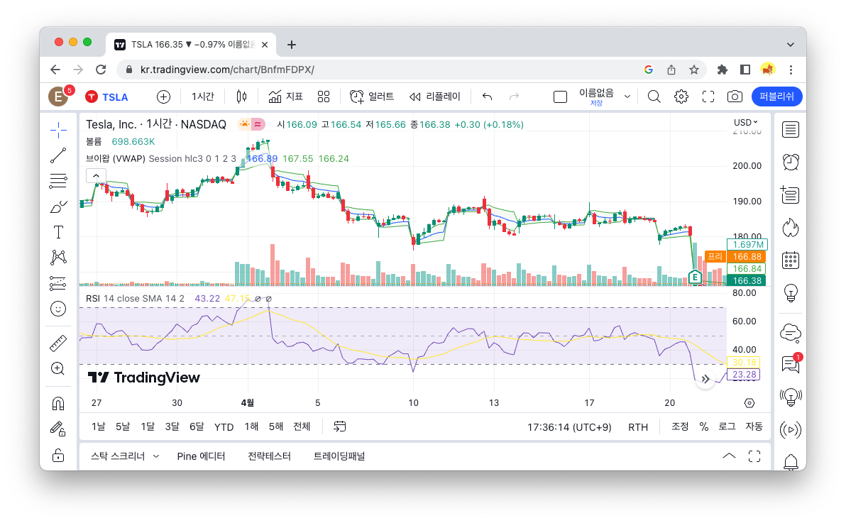This screenshot has height=523, width=846.
Task: Add symbol to compare with plus icon
Action: (x=163, y=97)
